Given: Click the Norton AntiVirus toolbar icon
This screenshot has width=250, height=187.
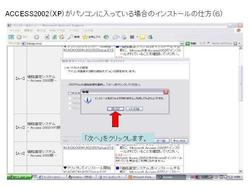Looking at the screenshot, I should tap(235, 43).
